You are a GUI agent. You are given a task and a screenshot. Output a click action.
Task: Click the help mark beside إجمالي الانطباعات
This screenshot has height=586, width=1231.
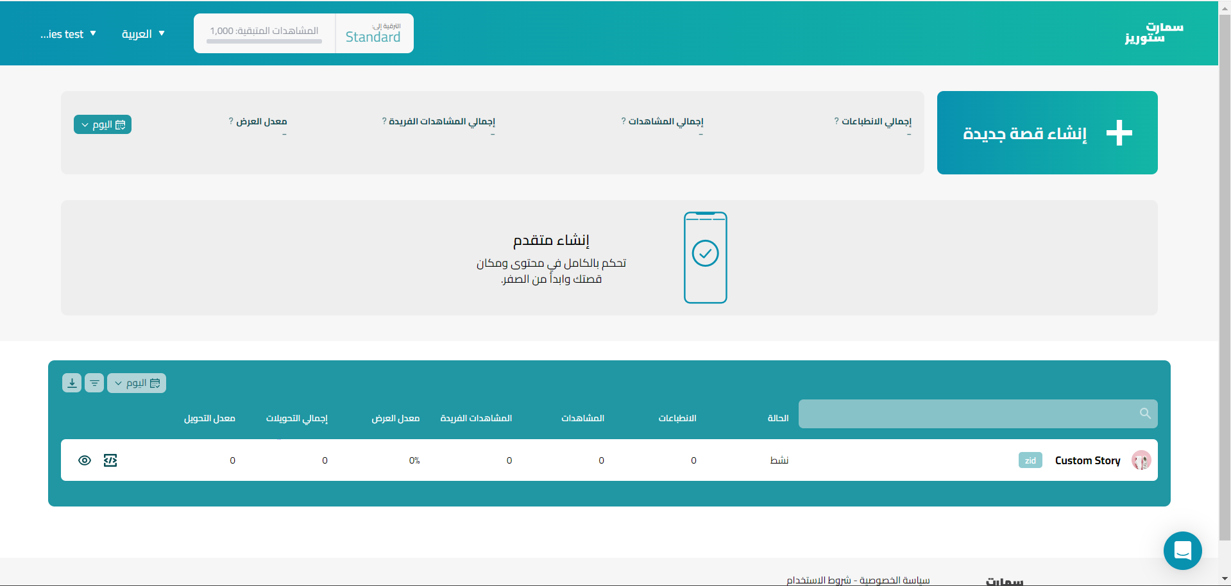(x=836, y=121)
